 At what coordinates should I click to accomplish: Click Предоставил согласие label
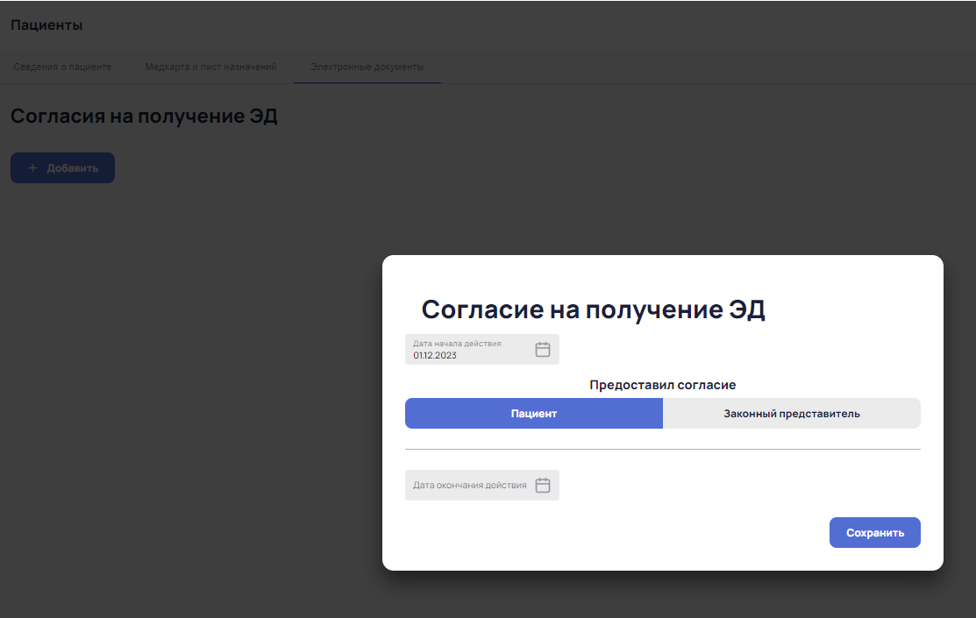(x=662, y=385)
